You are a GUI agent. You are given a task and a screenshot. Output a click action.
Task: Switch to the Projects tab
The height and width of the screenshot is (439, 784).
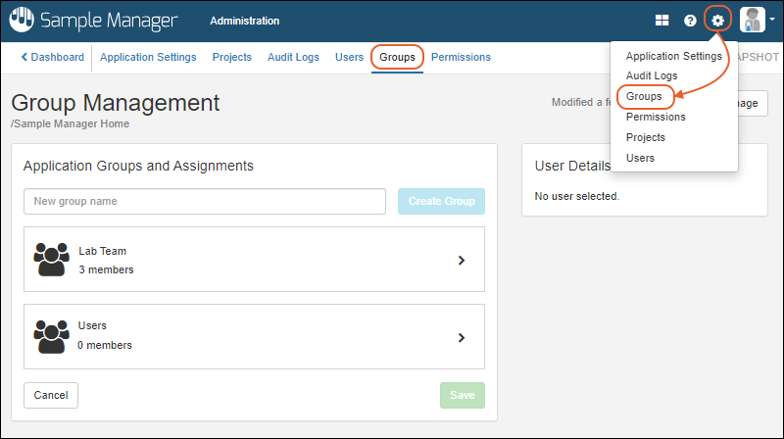232,58
